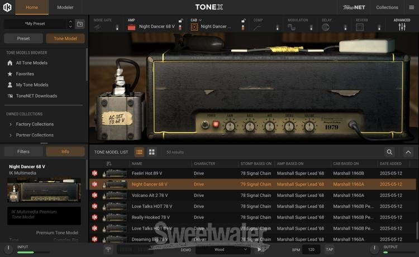419x257 pixels.
Task: Click the amp Volume knob
Action: click(x=309, y=127)
